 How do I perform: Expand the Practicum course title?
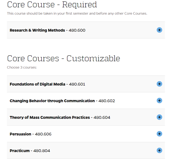tap(20, 151)
